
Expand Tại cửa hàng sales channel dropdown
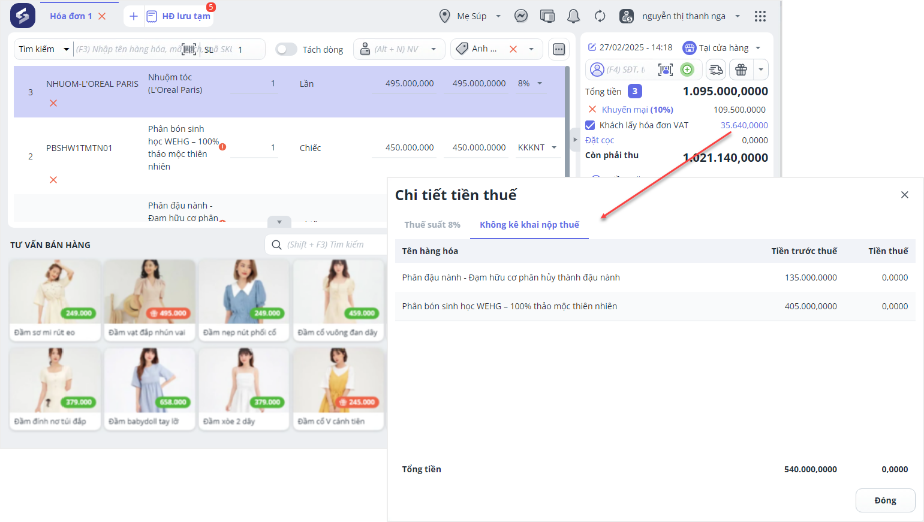[758, 48]
